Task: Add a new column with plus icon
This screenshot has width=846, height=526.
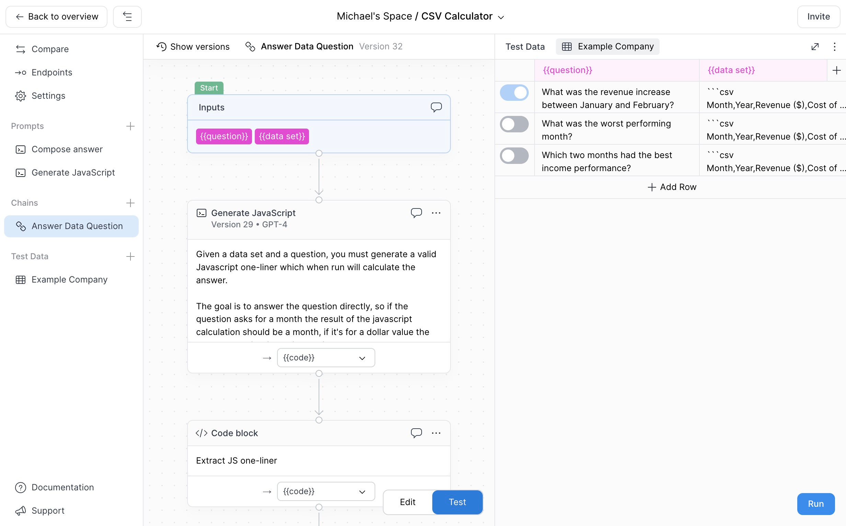Action: click(837, 70)
